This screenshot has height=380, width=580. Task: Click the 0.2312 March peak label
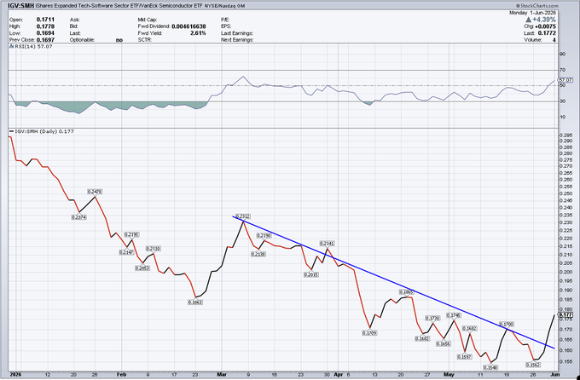pos(242,216)
